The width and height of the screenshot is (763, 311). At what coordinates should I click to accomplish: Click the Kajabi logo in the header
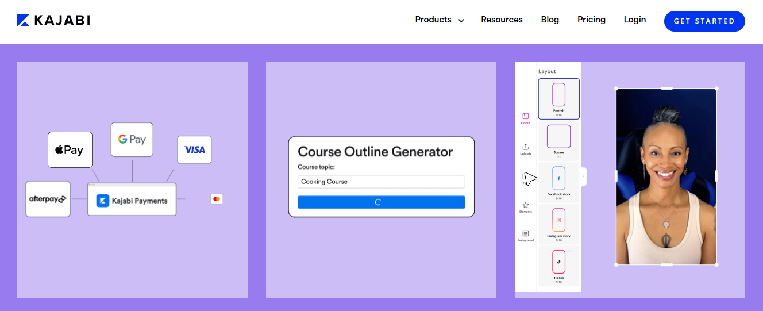click(53, 21)
